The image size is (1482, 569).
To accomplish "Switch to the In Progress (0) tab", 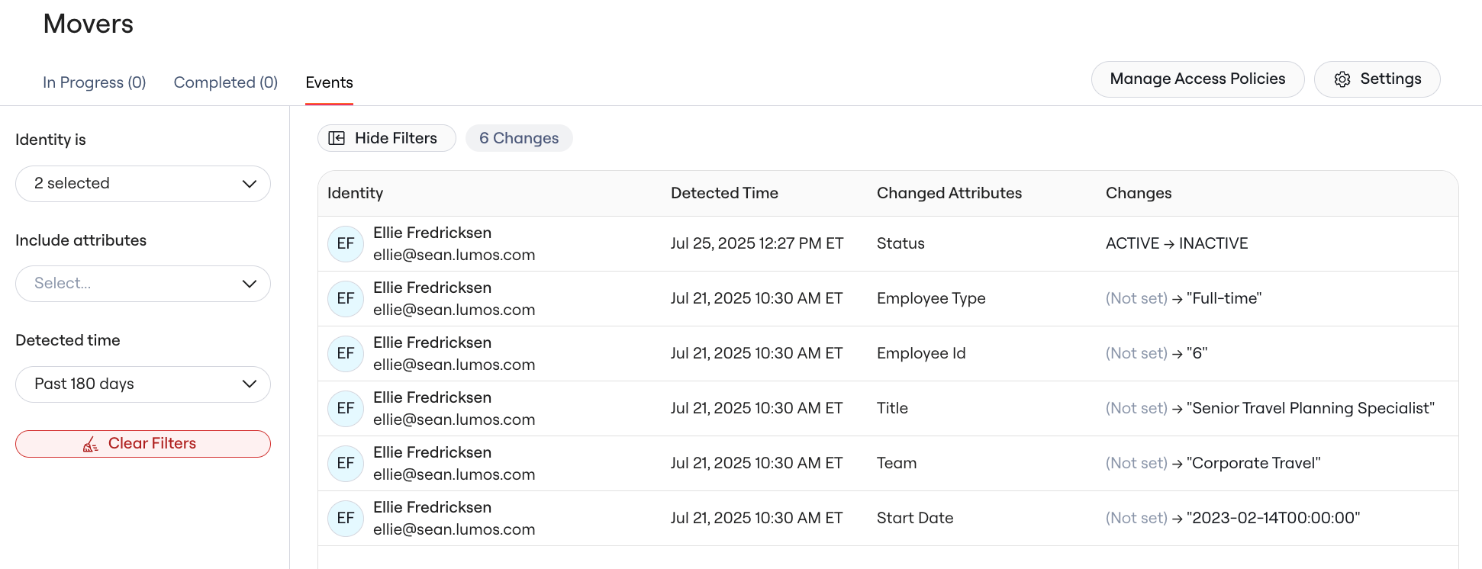I will point(95,82).
